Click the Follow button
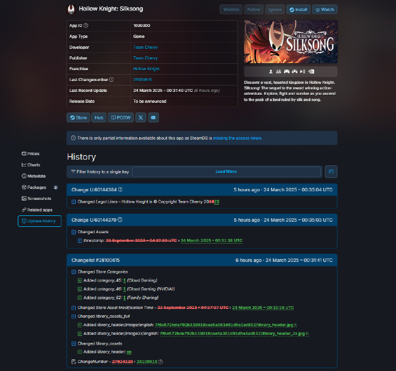Image resolution: width=396 pixels, height=371 pixels. (254, 10)
